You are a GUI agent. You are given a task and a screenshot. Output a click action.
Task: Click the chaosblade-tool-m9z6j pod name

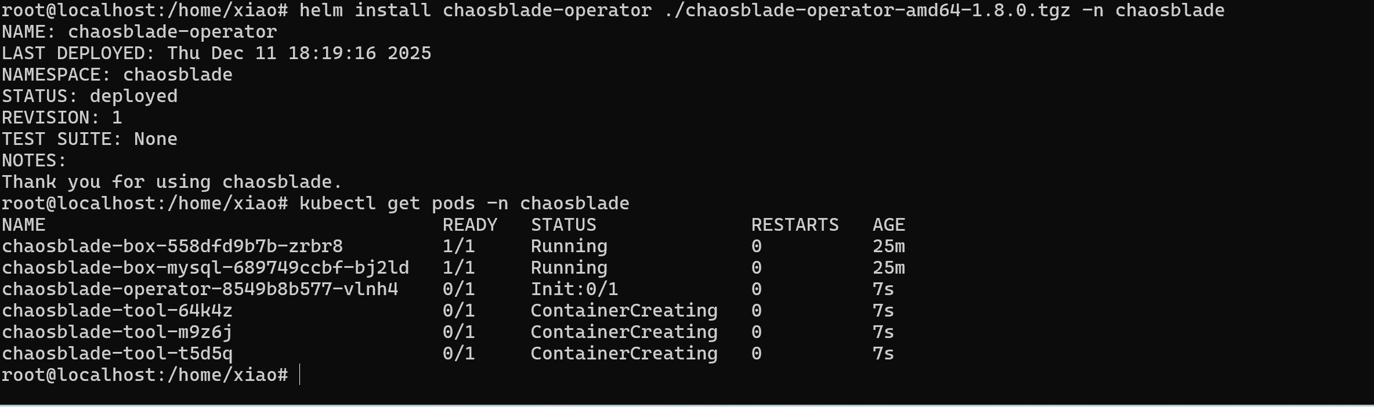tap(117, 332)
